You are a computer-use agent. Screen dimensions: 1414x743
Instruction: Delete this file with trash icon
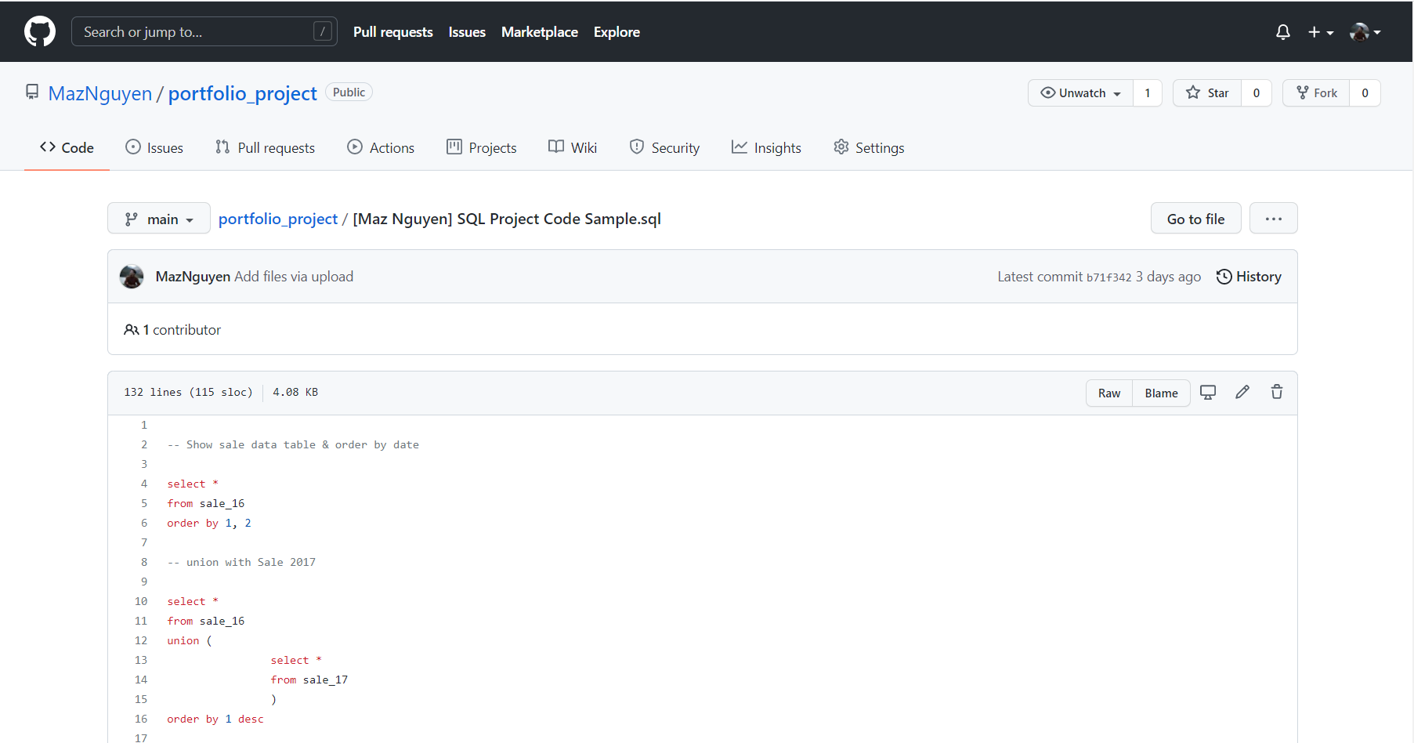tap(1277, 392)
